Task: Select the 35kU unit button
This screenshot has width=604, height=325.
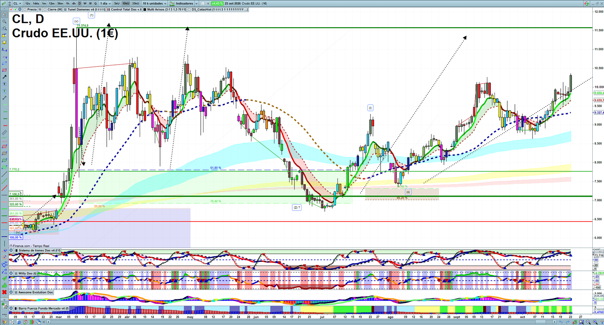Action: click(136, 3)
